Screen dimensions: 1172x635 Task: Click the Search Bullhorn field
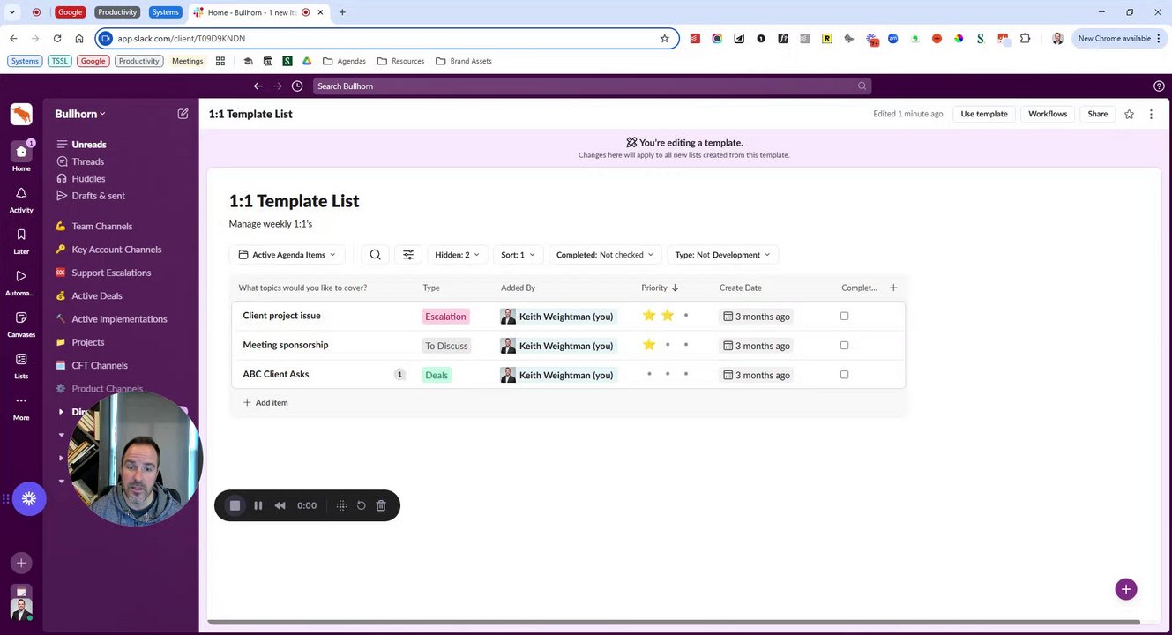click(592, 86)
